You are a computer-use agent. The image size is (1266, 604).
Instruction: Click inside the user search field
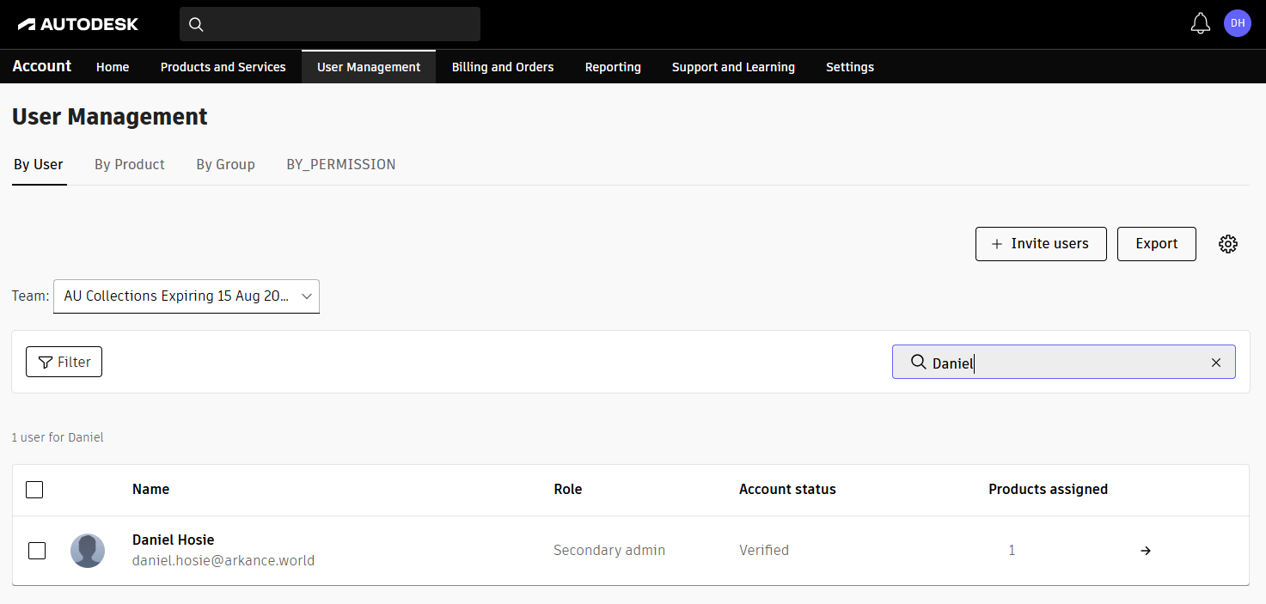point(1066,363)
